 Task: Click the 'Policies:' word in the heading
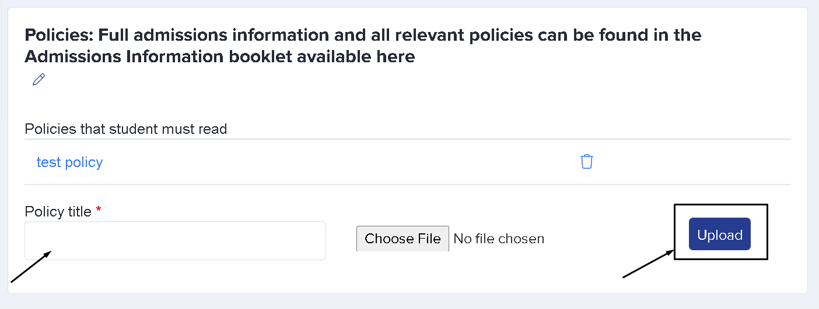[59, 35]
